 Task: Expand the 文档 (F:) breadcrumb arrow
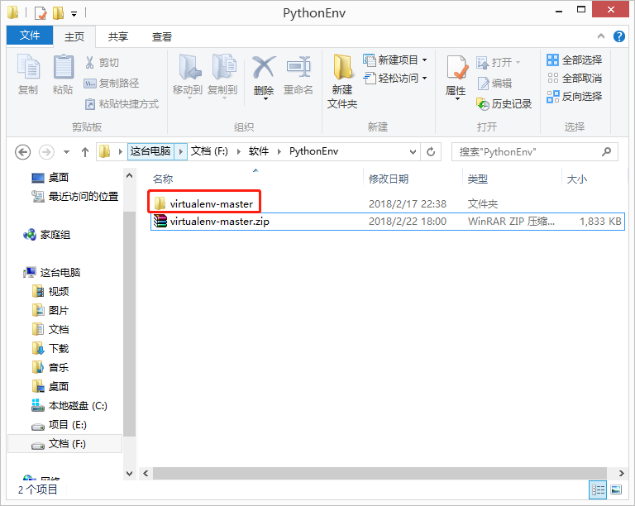click(239, 152)
